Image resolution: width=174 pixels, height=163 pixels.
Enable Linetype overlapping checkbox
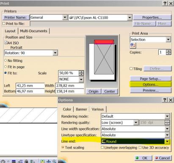click(x=102, y=147)
